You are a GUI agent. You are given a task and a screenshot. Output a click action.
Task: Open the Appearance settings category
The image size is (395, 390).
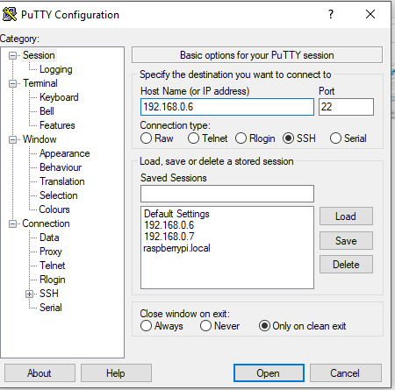[65, 153]
